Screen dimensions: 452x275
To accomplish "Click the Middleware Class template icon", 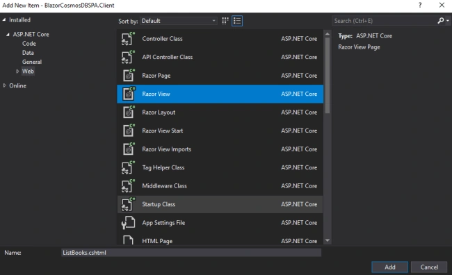I will pyautogui.click(x=128, y=186).
